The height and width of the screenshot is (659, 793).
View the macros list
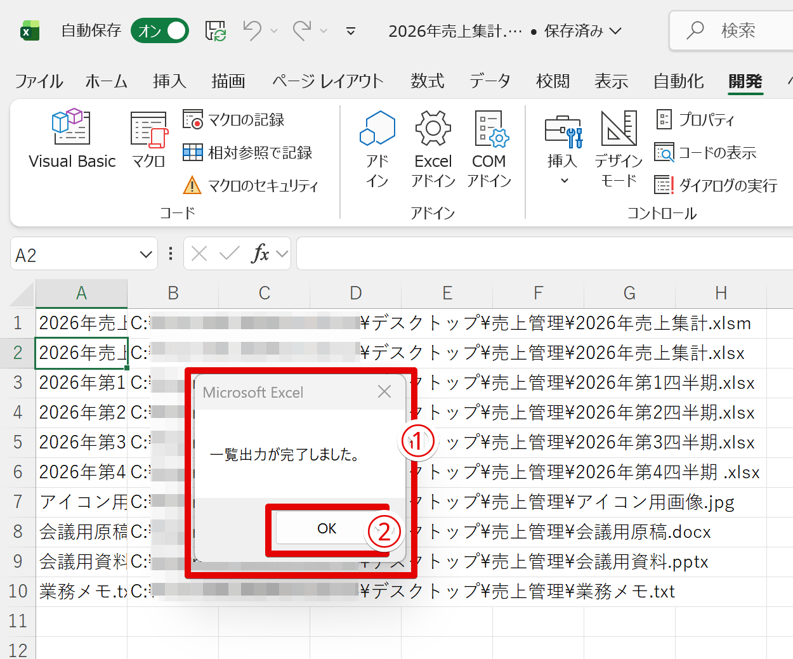click(148, 140)
